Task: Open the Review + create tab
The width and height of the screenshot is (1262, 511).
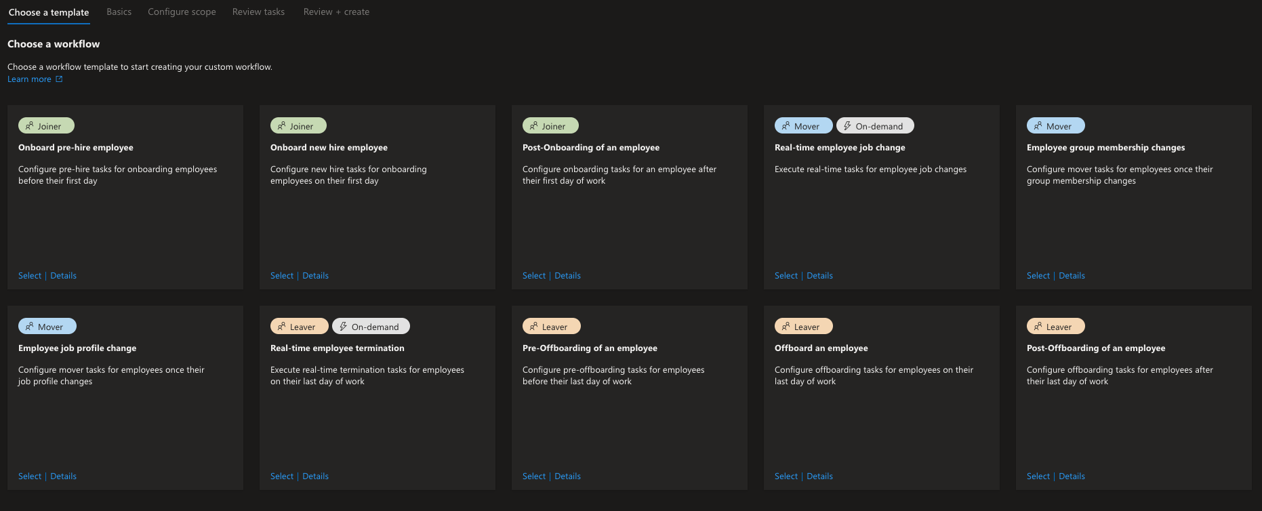Action: 336,12
